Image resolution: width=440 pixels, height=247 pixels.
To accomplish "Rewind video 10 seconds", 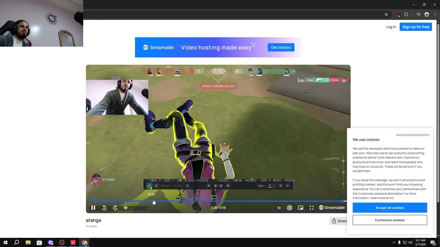I will pyautogui.click(x=104, y=208).
